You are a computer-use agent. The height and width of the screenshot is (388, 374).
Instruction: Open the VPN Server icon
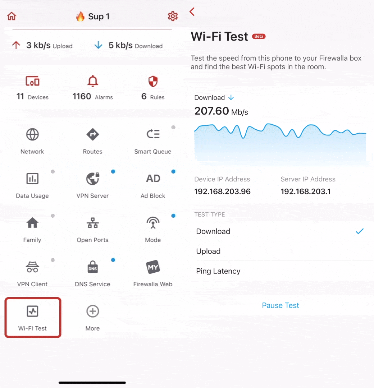tap(93, 179)
